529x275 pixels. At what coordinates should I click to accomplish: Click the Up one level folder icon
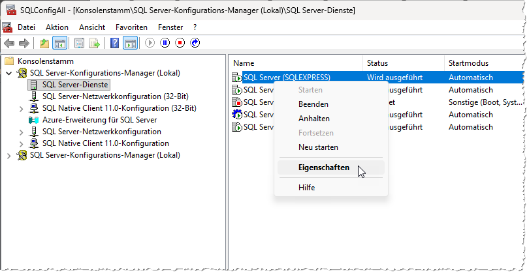(44, 43)
